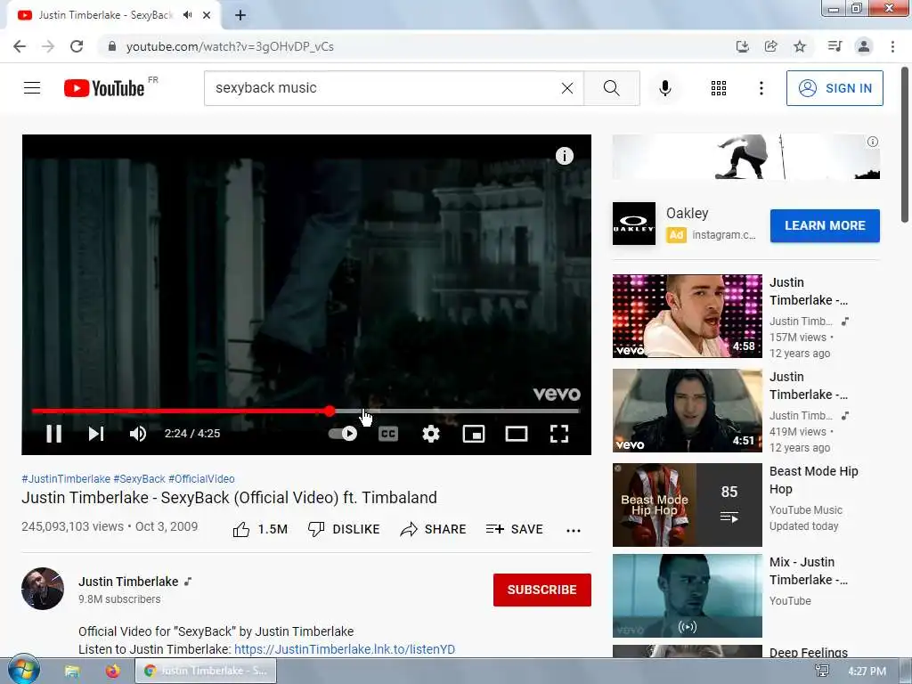The height and width of the screenshot is (684, 912).
Task: Mute the tab via speaker icon
Action: (187, 15)
